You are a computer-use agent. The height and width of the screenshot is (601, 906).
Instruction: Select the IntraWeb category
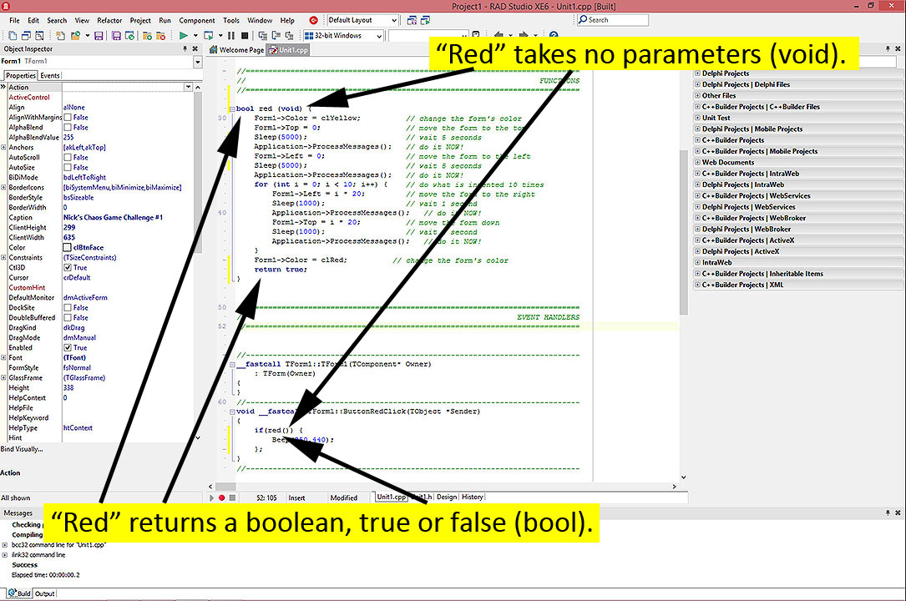click(x=716, y=263)
